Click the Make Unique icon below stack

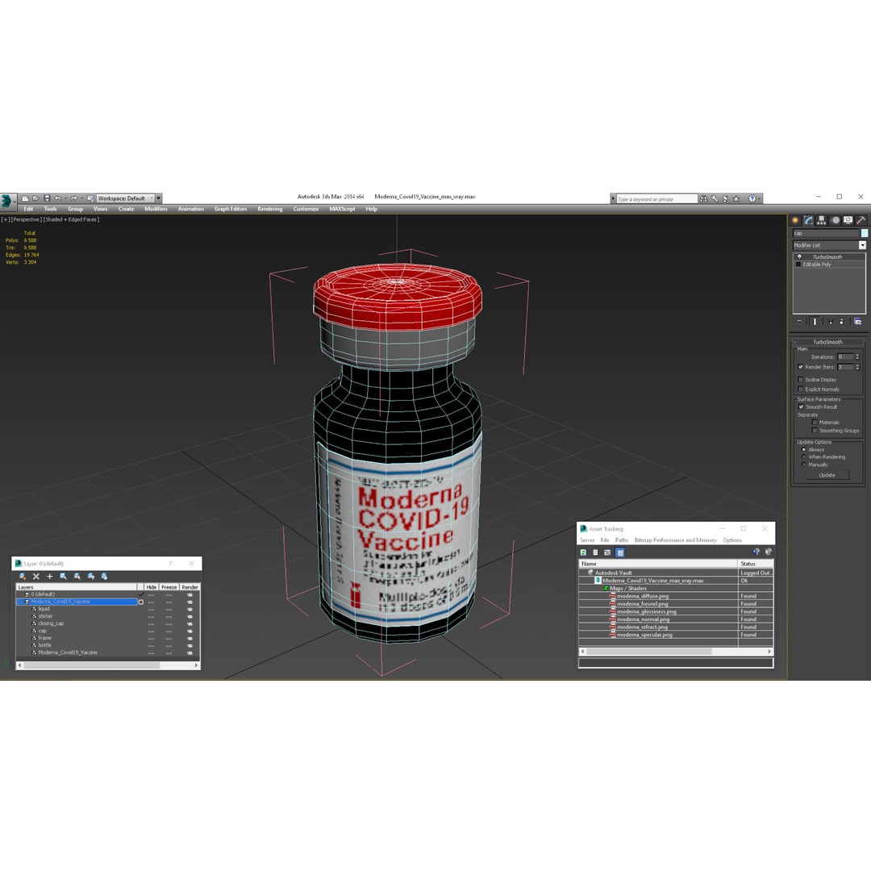pyautogui.click(x=831, y=322)
